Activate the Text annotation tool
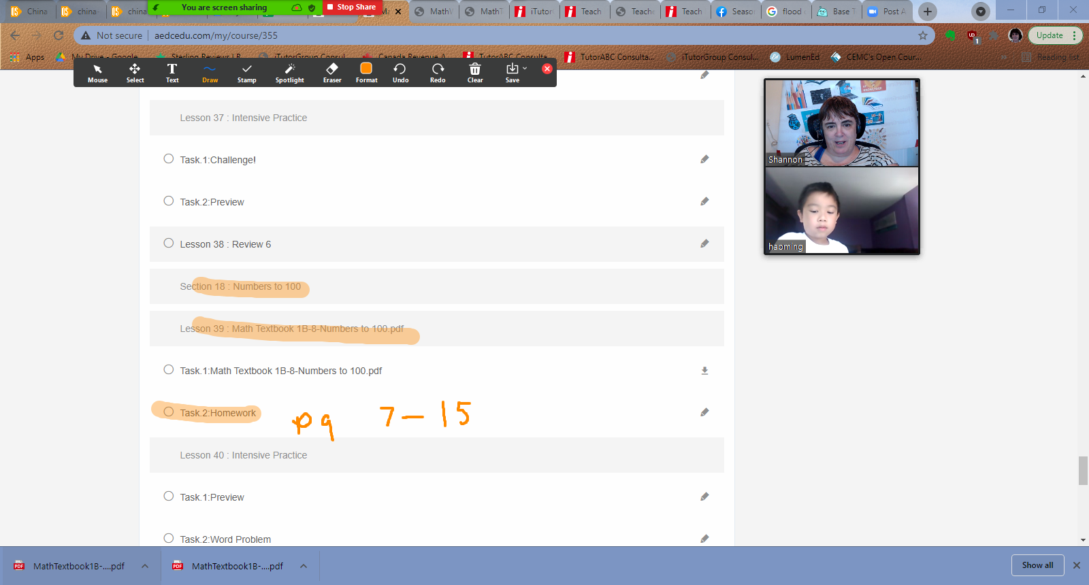 [x=172, y=73]
